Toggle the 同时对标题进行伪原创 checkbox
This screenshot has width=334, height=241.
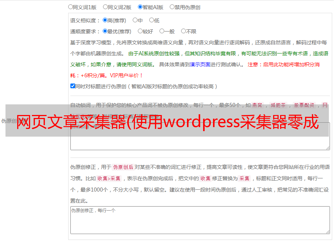click(73, 86)
